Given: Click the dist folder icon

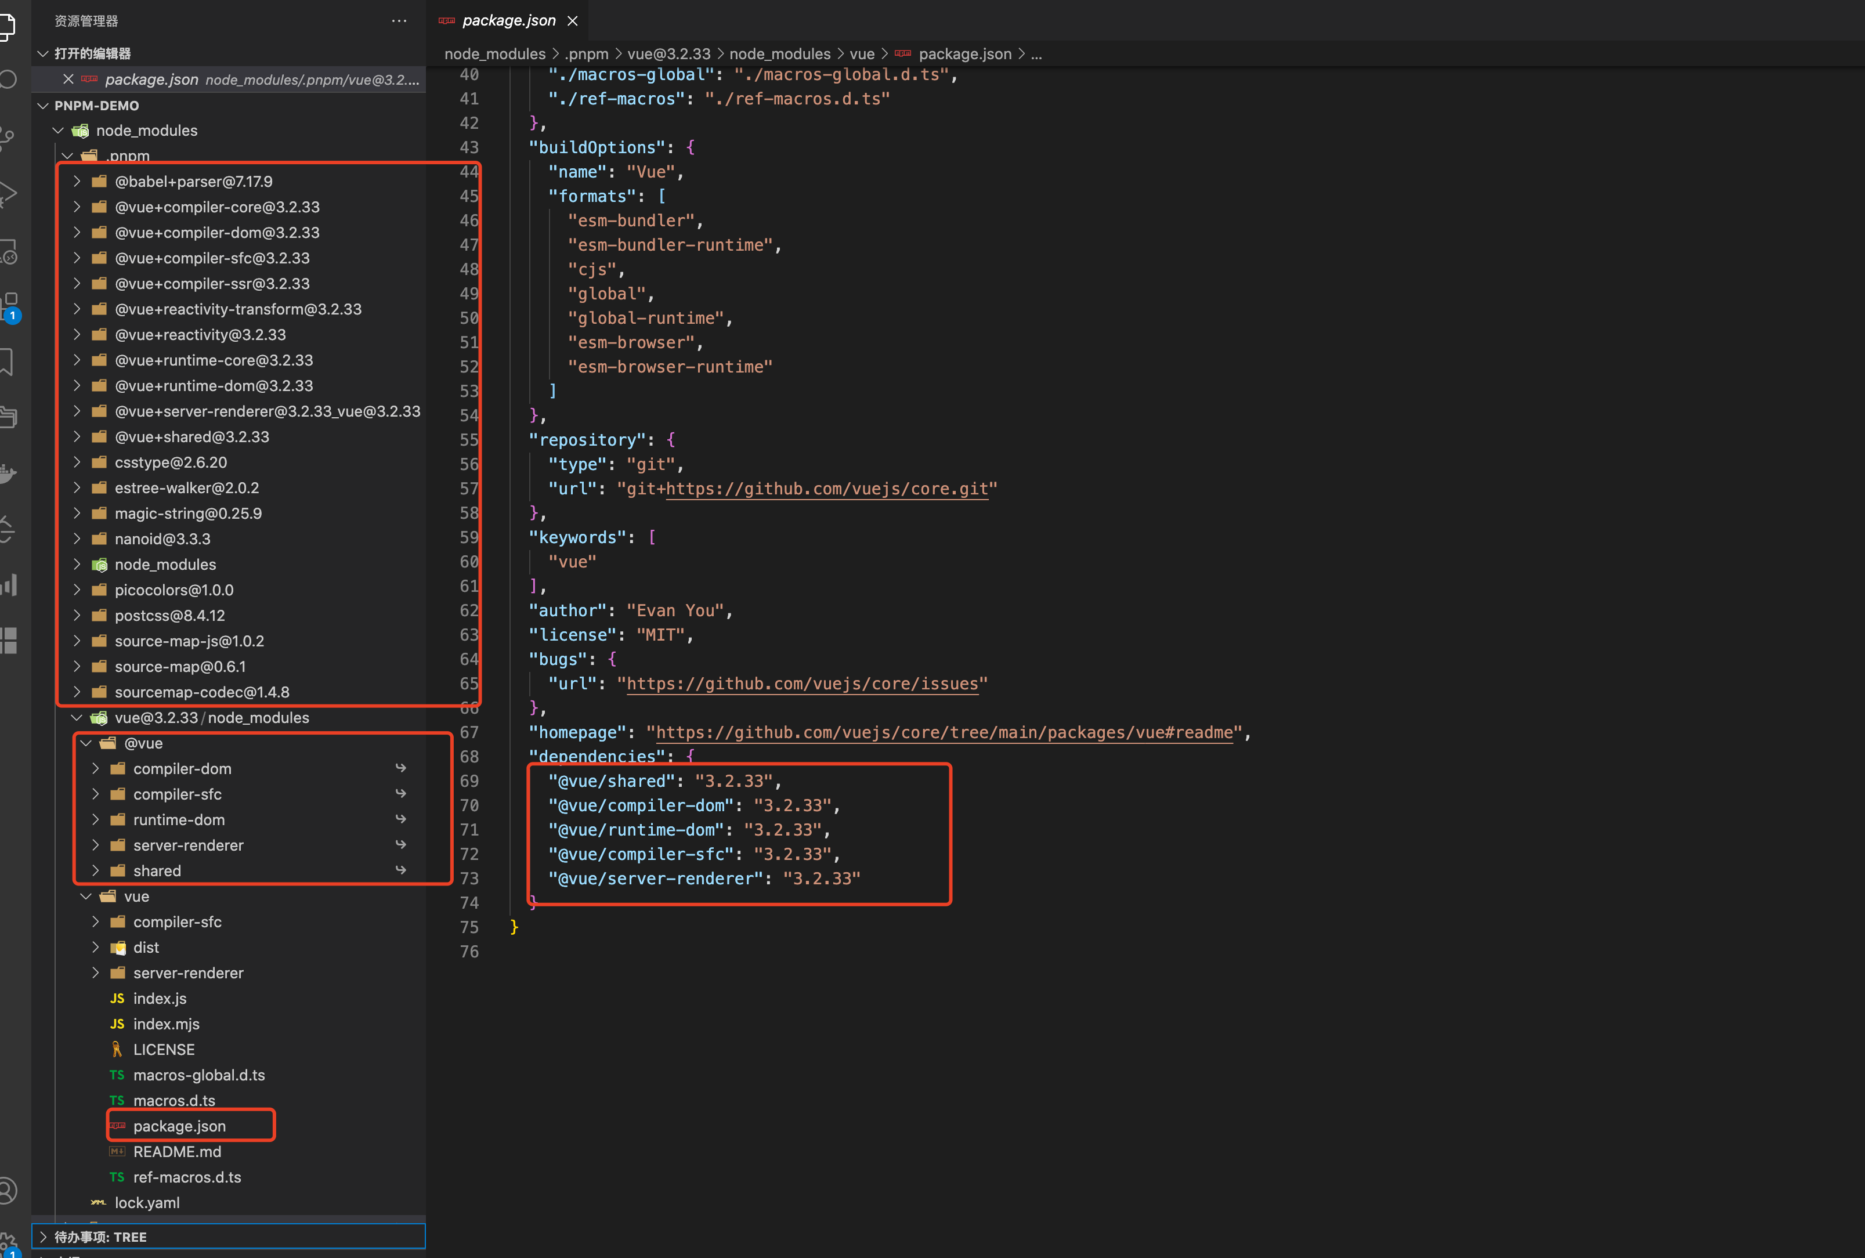Looking at the screenshot, I should pyautogui.click(x=118, y=948).
